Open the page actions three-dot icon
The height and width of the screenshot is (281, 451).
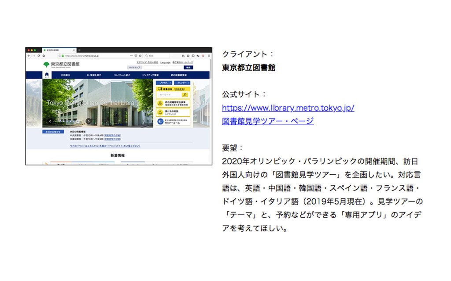(131, 56)
